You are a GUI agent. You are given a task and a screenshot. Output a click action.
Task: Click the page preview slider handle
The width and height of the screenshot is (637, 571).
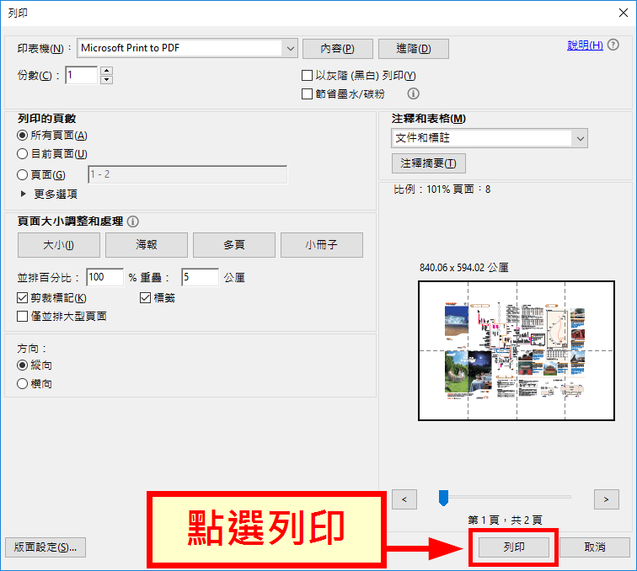443,499
